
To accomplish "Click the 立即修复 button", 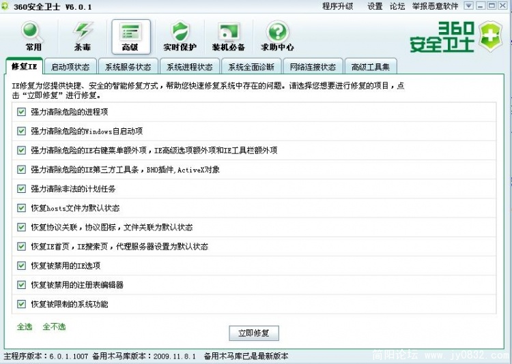I will [x=254, y=333].
